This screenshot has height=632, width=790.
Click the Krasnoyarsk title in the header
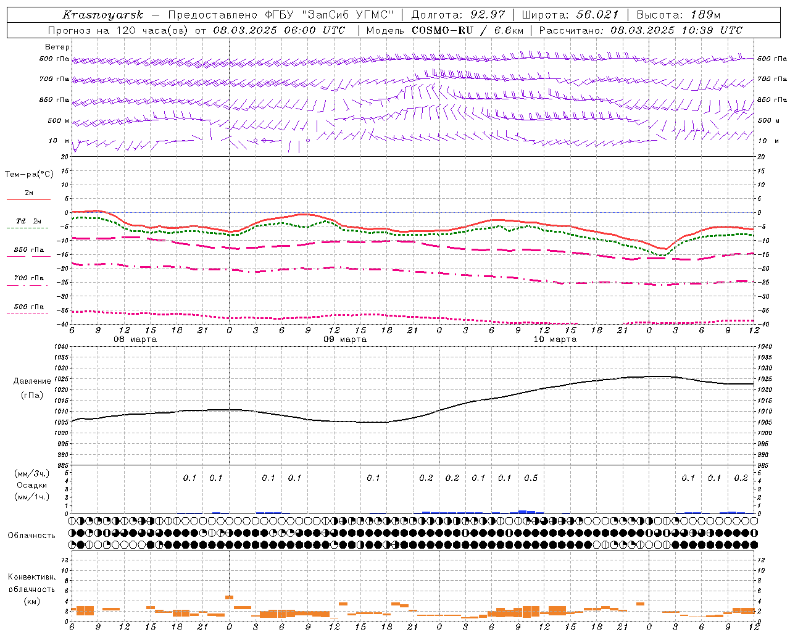pos(103,15)
